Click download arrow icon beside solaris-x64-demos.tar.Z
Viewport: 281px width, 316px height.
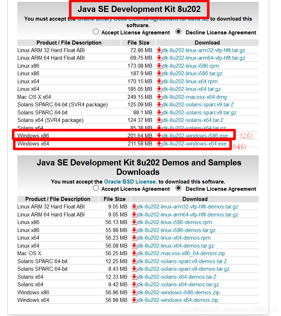(134, 277)
